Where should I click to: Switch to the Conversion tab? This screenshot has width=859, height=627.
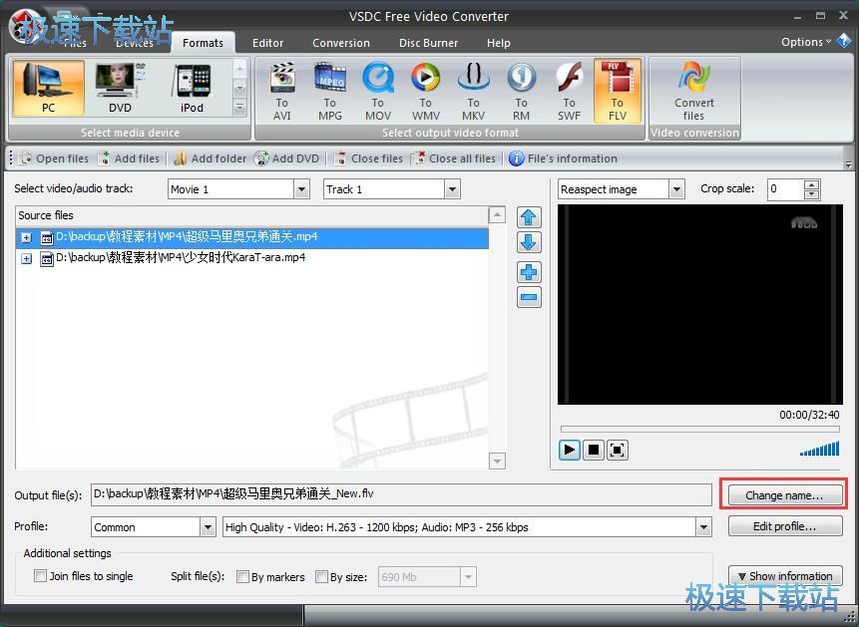[341, 43]
